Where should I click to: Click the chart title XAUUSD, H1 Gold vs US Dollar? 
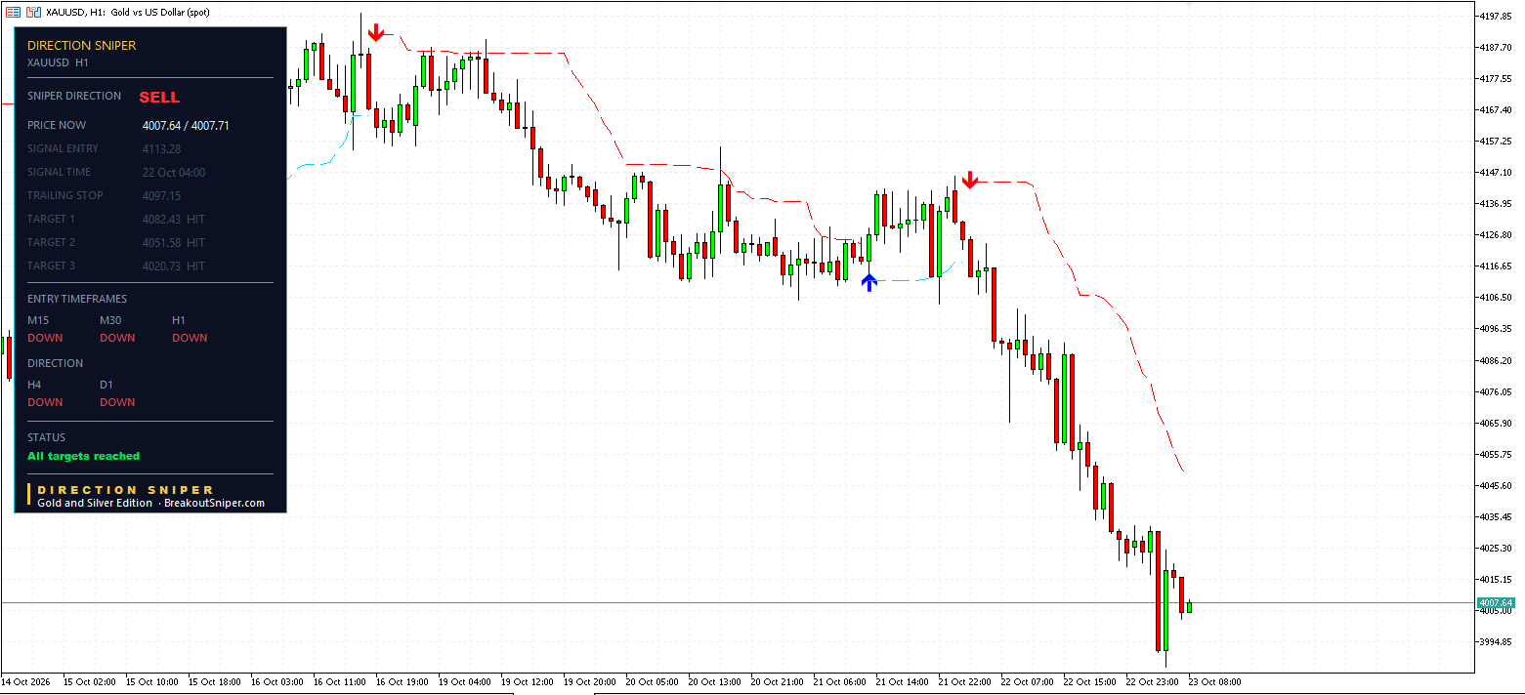tap(128, 12)
